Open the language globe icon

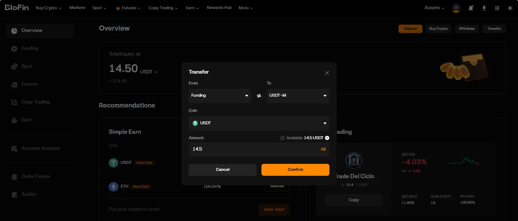click(x=497, y=8)
